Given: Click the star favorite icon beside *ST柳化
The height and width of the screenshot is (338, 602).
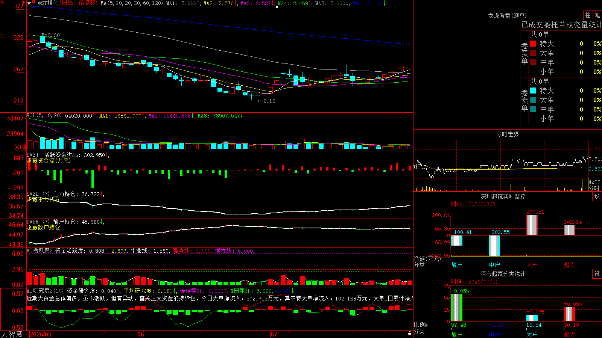Looking at the screenshot, I should coord(29,3).
